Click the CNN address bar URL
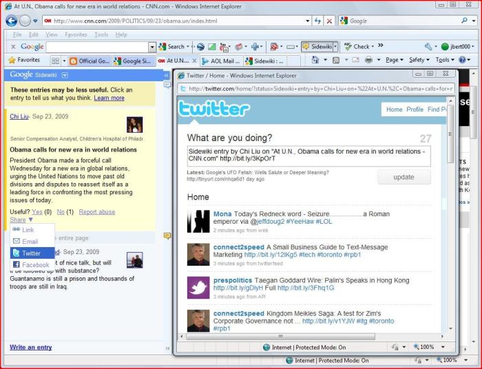This screenshot has height=369, width=482. tap(135, 21)
